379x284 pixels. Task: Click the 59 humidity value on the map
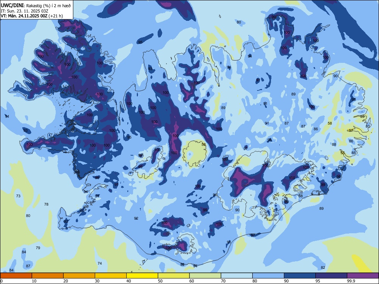pyautogui.click(x=362, y=116)
